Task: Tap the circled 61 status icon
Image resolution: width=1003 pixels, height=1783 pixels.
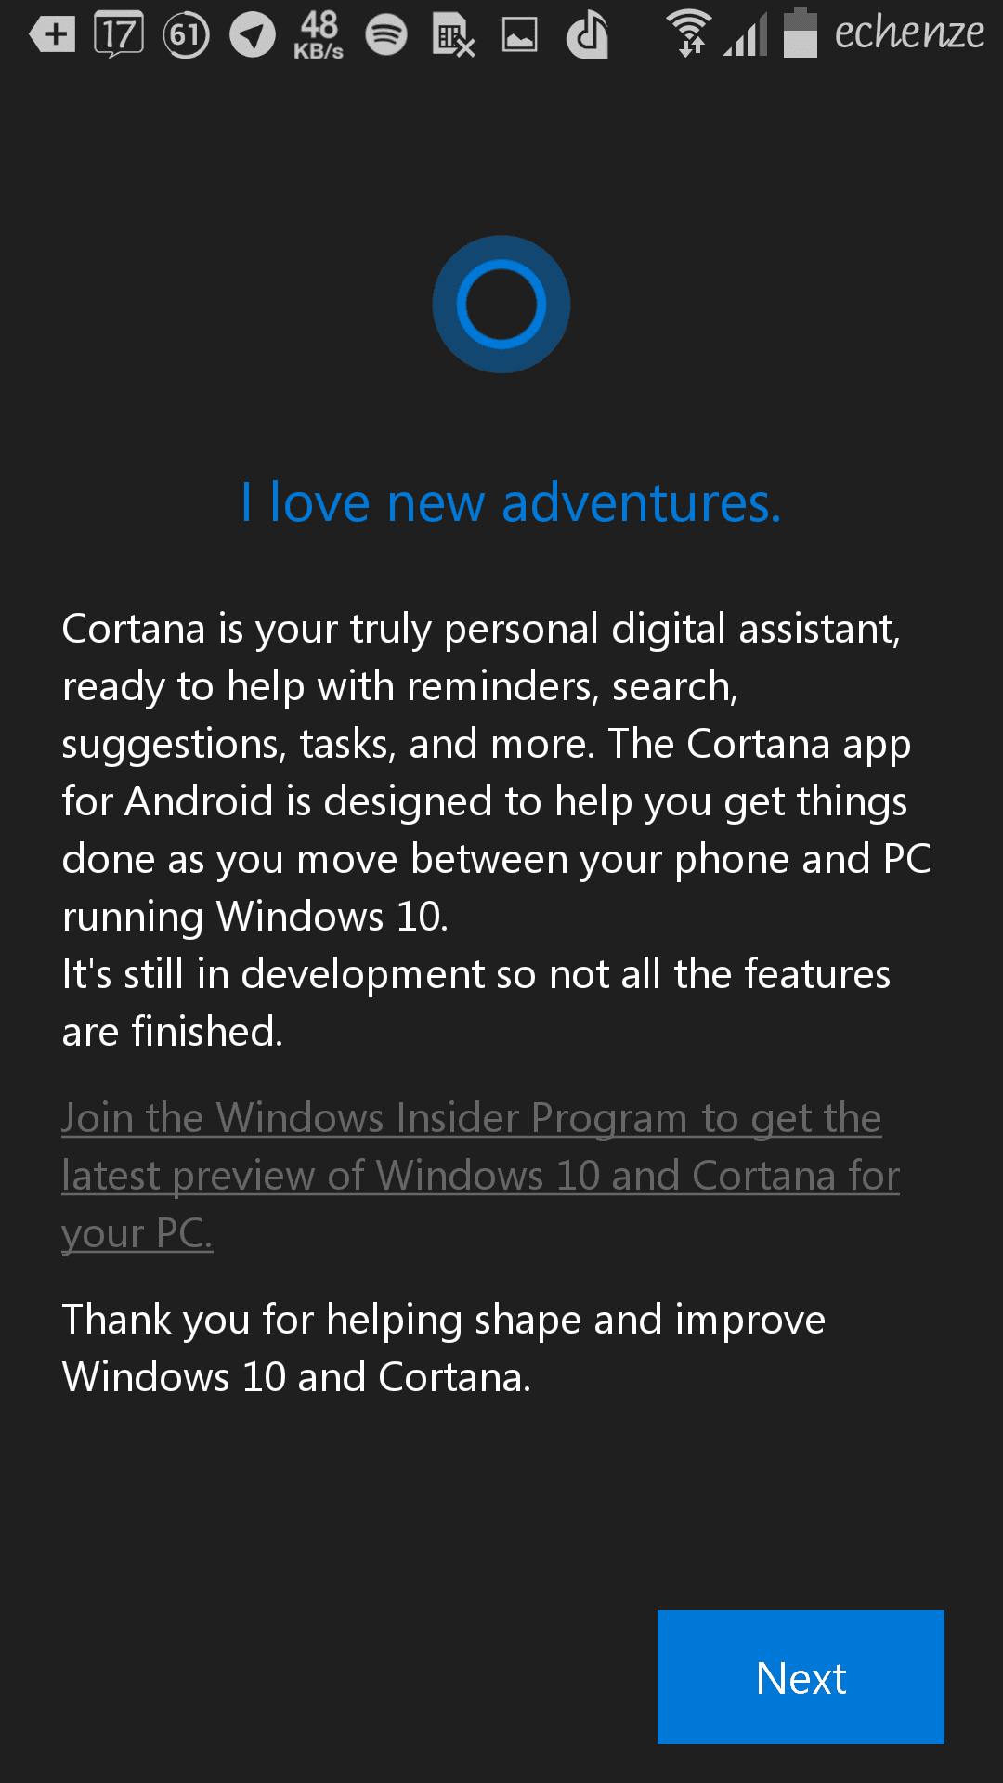Action: pos(186,35)
